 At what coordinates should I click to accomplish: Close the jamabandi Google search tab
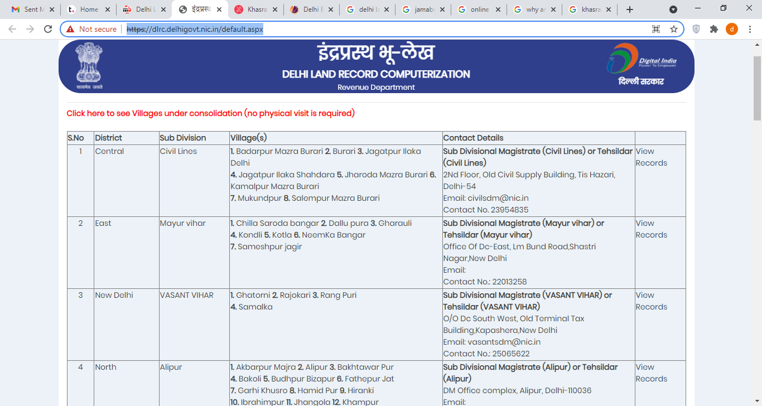[442, 9]
